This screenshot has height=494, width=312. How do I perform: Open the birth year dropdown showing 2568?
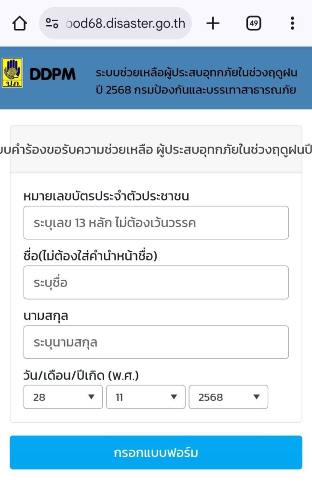pos(228,397)
